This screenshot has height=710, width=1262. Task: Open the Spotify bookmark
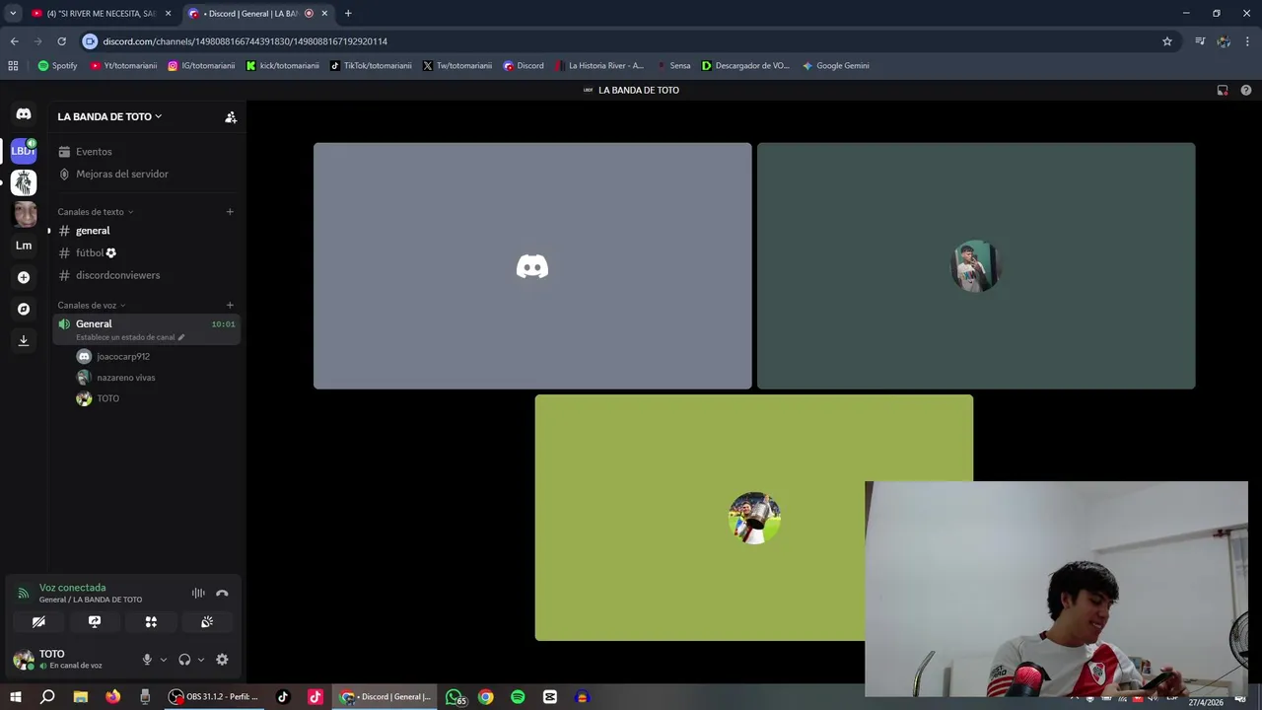[57, 66]
